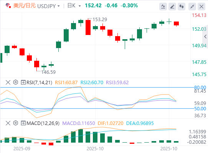The height and width of the screenshot is (153, 208).
Task: Click the US/Japan flag currency icon
Action: [x=8, y=6]
